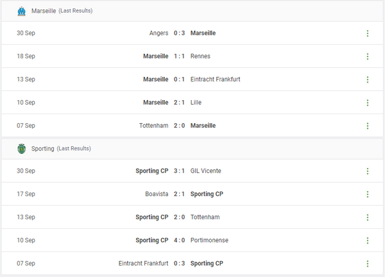The height and width of the screenshot is (277, 385).
Task: Open options for Sporting CP vs Portimonense
Action: tap(368, 240)
